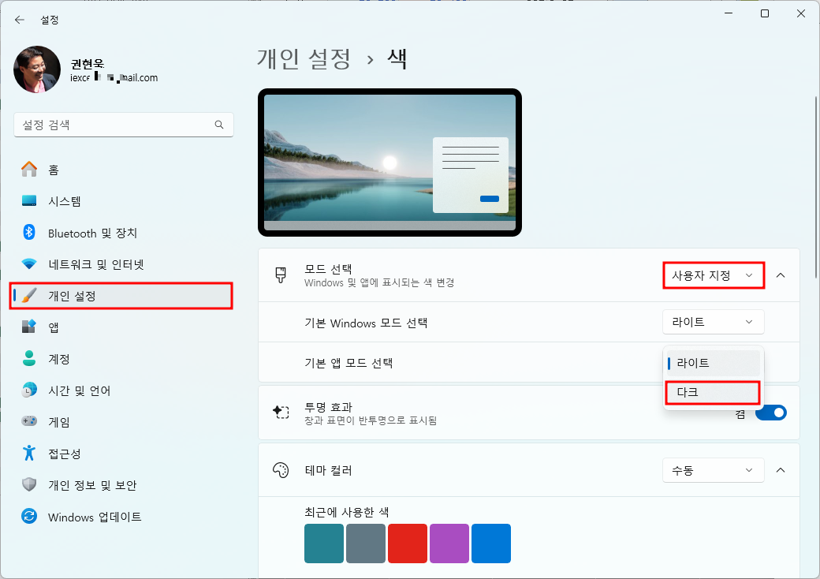Select 다크 from the app mode list

pos(712,392)
